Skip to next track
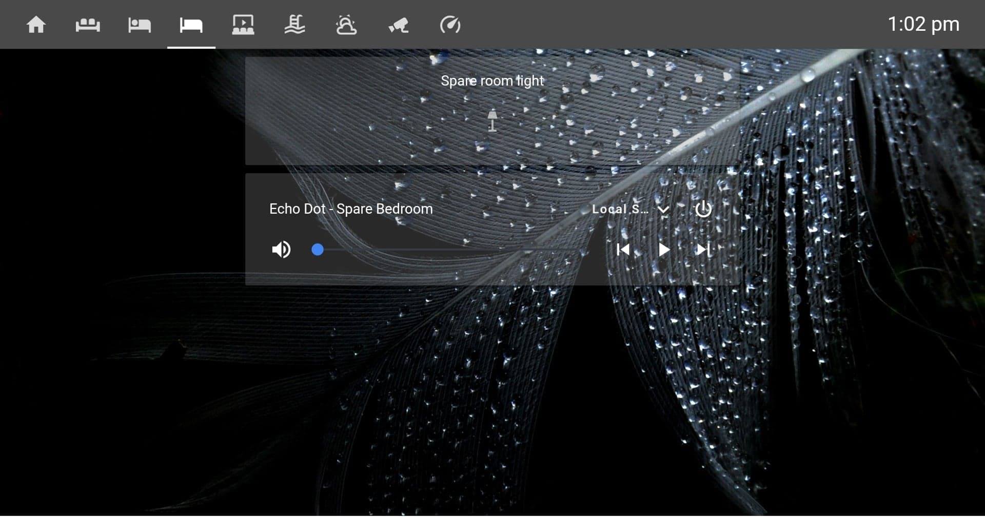 (x=703, y=250)
